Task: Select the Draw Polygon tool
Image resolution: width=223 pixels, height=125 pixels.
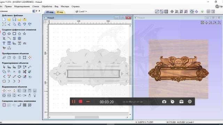Action: point(20,34)
